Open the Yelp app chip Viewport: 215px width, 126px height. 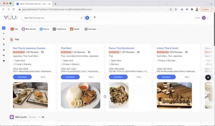click(14, 29)
